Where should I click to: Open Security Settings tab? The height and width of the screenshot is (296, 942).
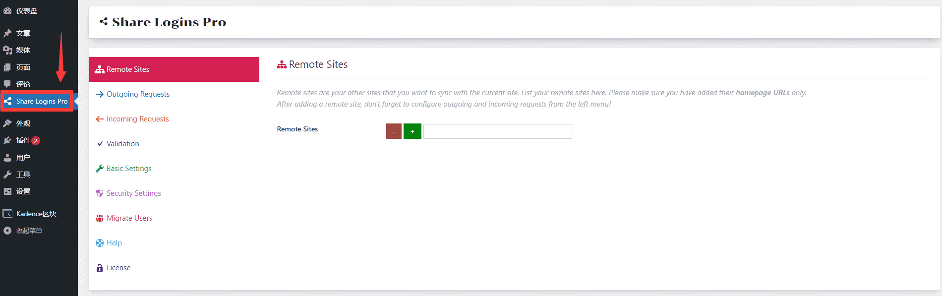tap(174, 193)
